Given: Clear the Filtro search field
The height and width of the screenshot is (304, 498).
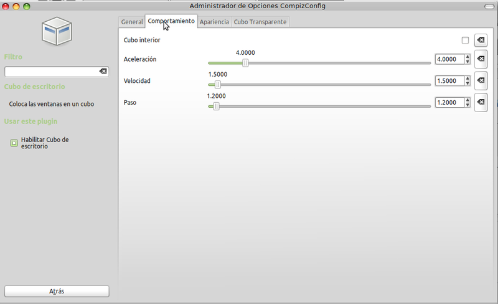Looking at the screenshot, I should tap(103, 72).
